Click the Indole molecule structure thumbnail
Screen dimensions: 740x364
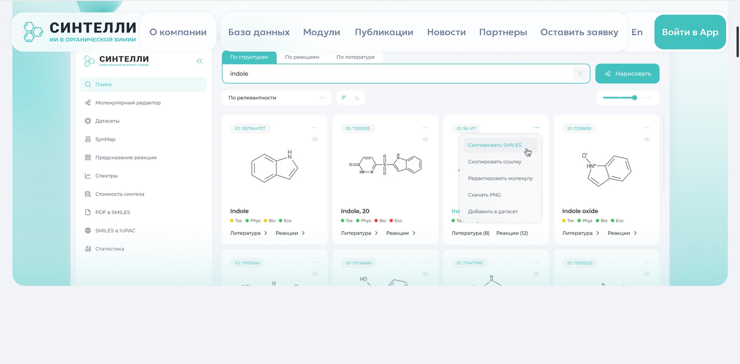point(275,167)
